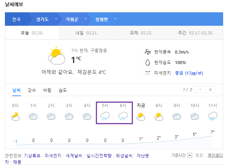This screenshot has height=168, width=227.
Task: Select the 강수 tab
Action: [x=32, y=90]
